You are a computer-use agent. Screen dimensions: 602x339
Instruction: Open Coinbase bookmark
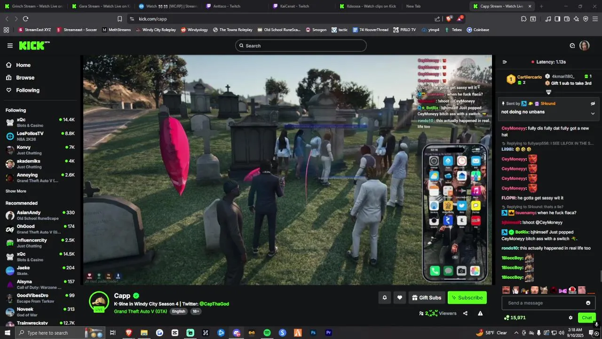[x=478, y=30]
